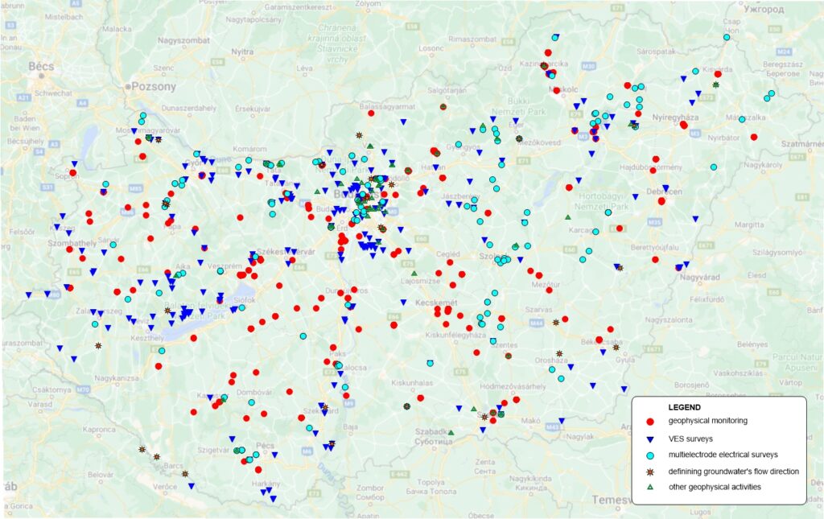
Task: Click the Ужгород city label
Action: (764, 10)
